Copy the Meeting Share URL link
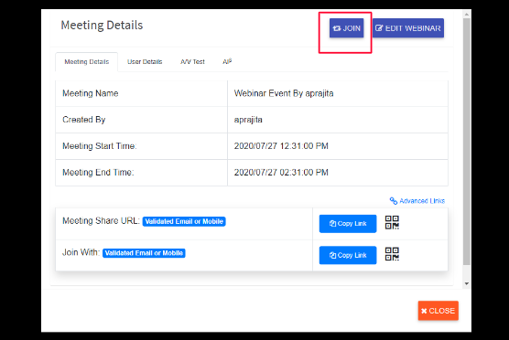Screen dimensions: 509x340 tap(348, 224)
